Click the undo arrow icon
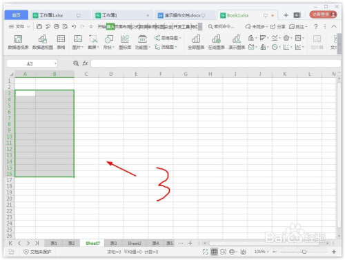The width and height of the screenshot is (345, 260). (x=74, y=27)
